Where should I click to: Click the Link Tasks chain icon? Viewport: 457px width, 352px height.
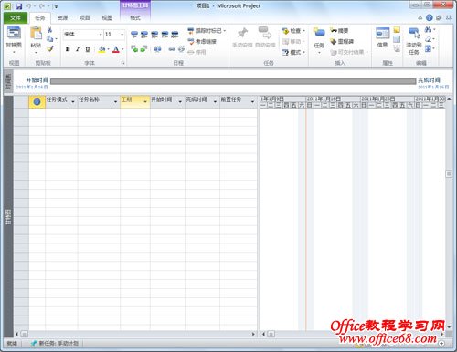[x=172, y=49]
